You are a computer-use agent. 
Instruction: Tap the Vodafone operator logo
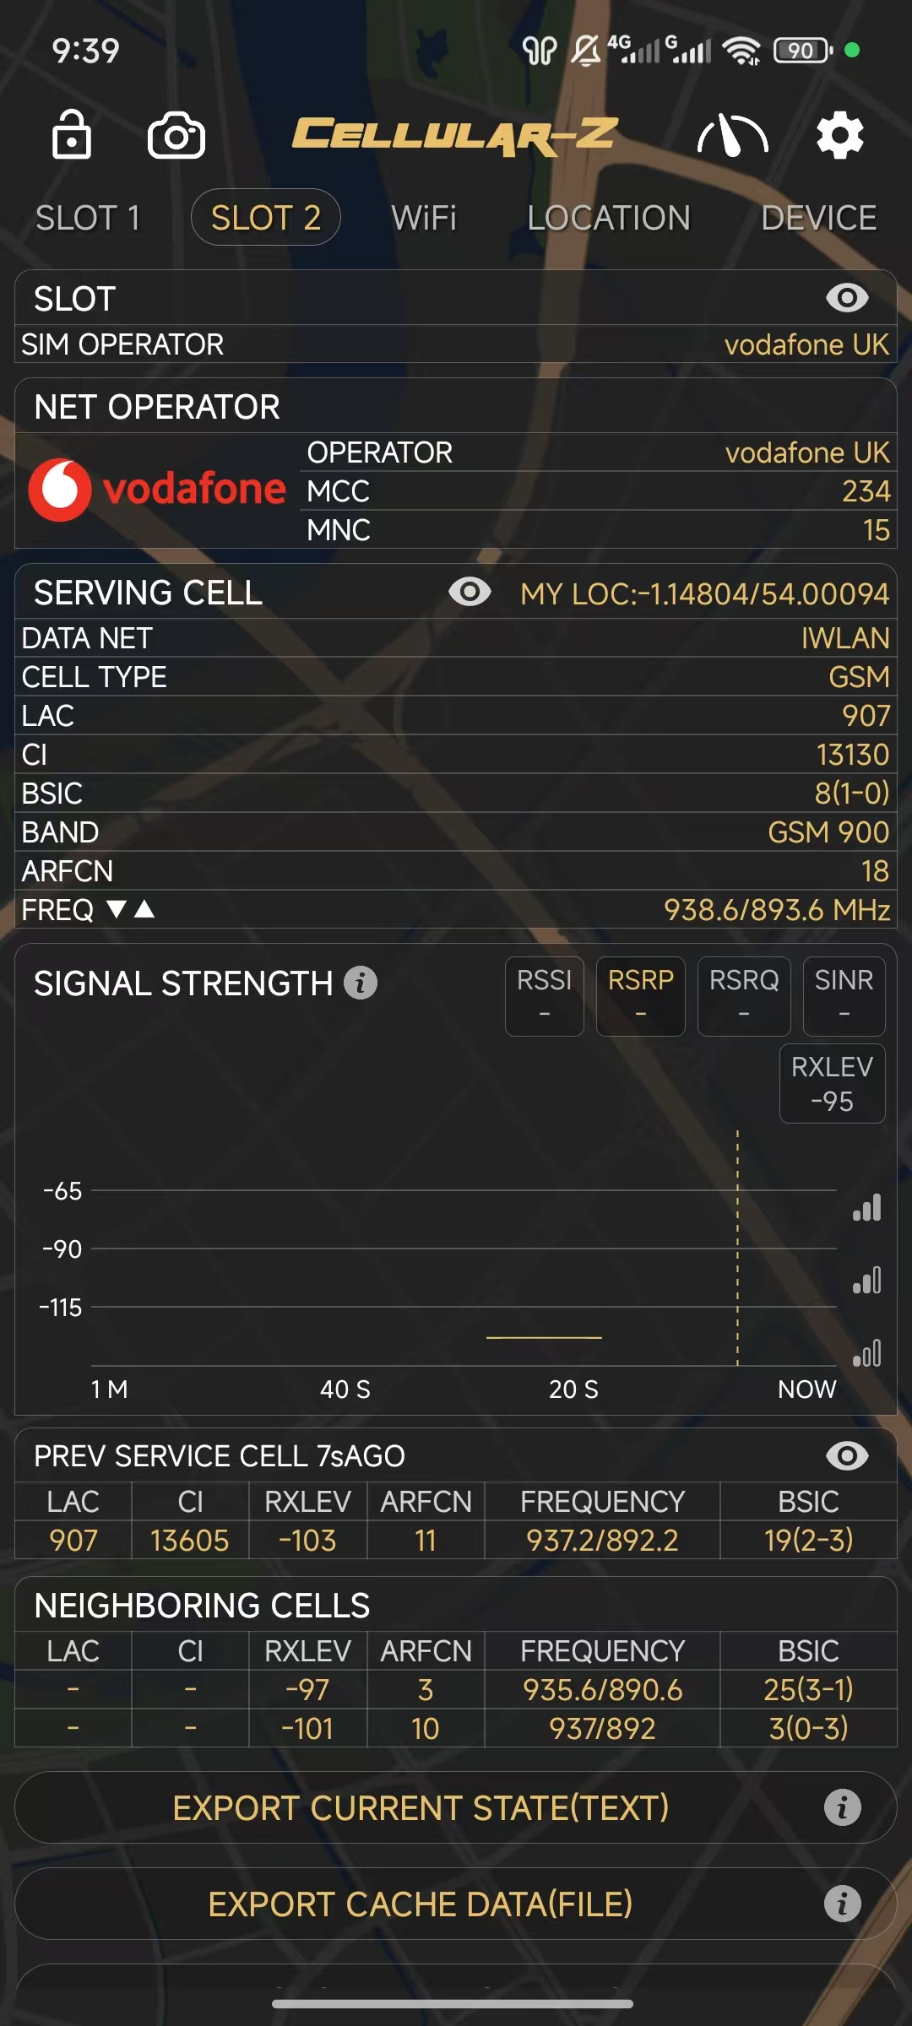157,490
